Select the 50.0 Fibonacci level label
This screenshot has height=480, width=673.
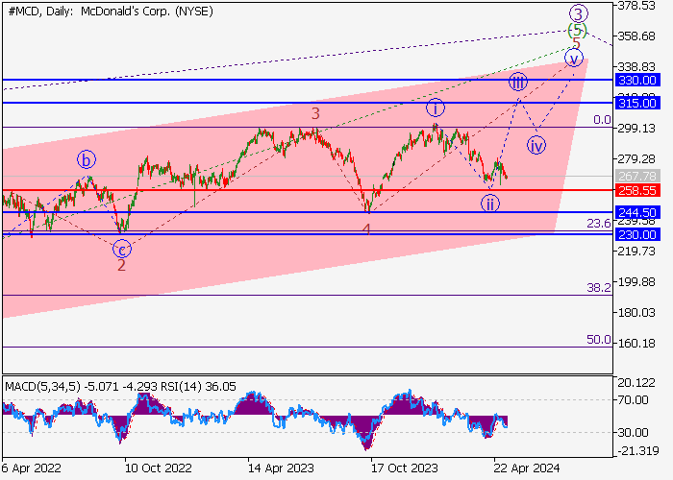599,340
